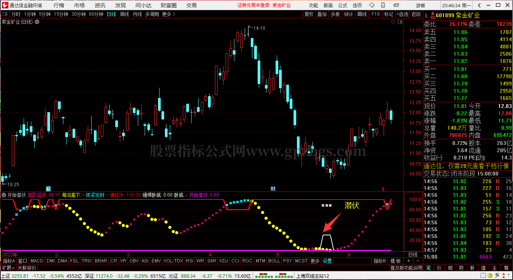Open the 指标B indicator group
The image size is (513, 280).
[380, 261]
